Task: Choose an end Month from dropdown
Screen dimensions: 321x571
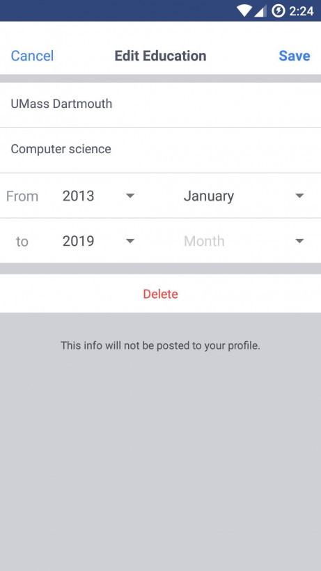Action: (x=244, y=241)
